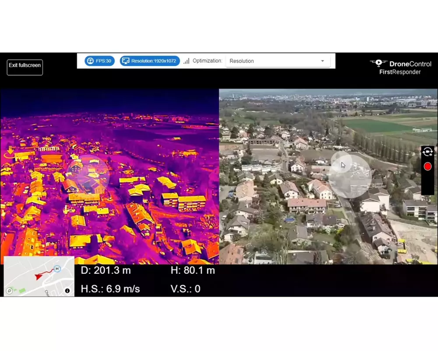Image resolution: width=438 pixels, height=351 pixels.
Task: Click the circular icon at minimap bottom-left
Action: pyautogui.click(x=9, y=290)
